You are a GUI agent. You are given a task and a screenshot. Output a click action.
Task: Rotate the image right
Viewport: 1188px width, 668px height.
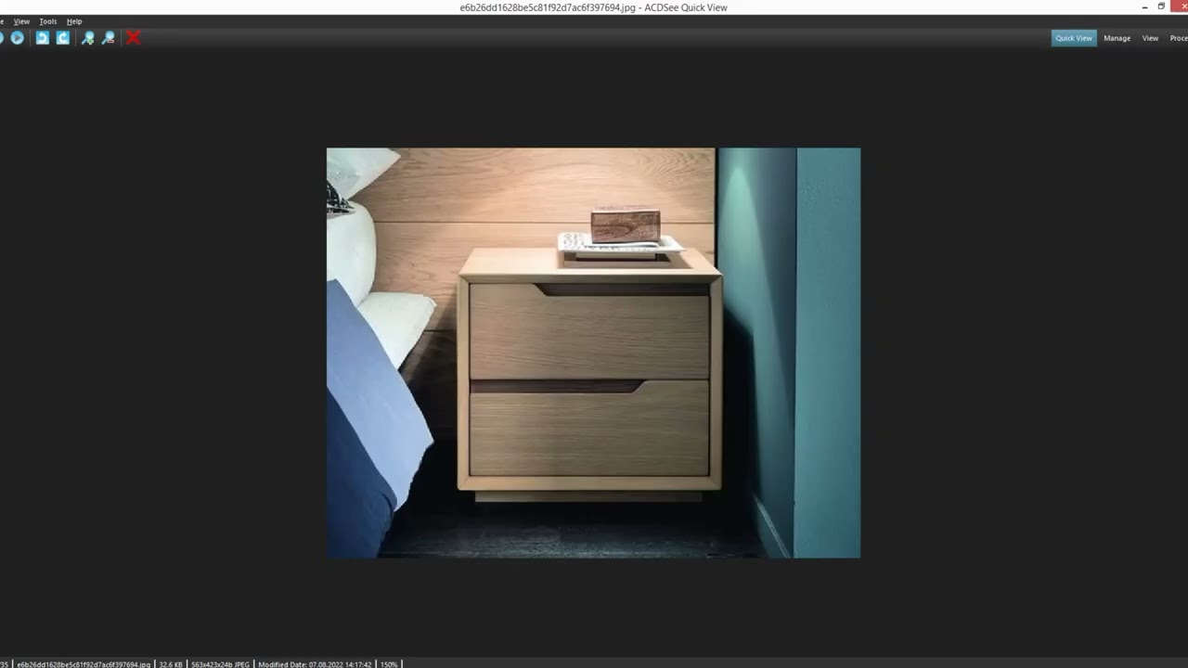pyautogui.click(x=62, y=38)
